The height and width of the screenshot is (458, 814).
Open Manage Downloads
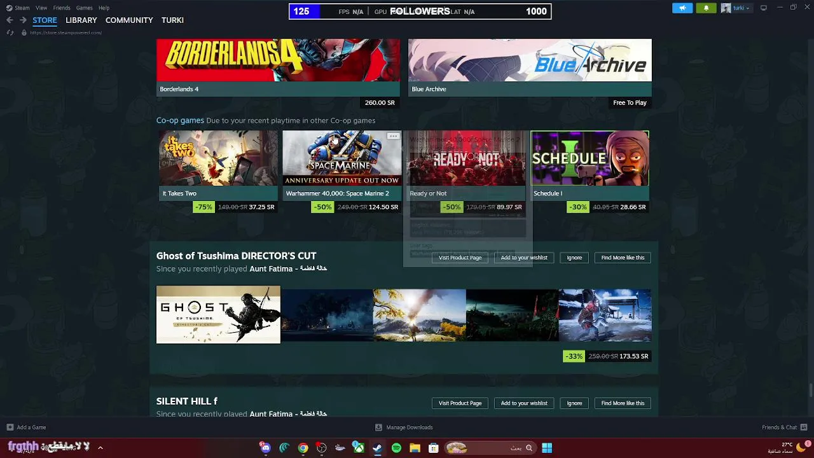click(x=404, y=427)
